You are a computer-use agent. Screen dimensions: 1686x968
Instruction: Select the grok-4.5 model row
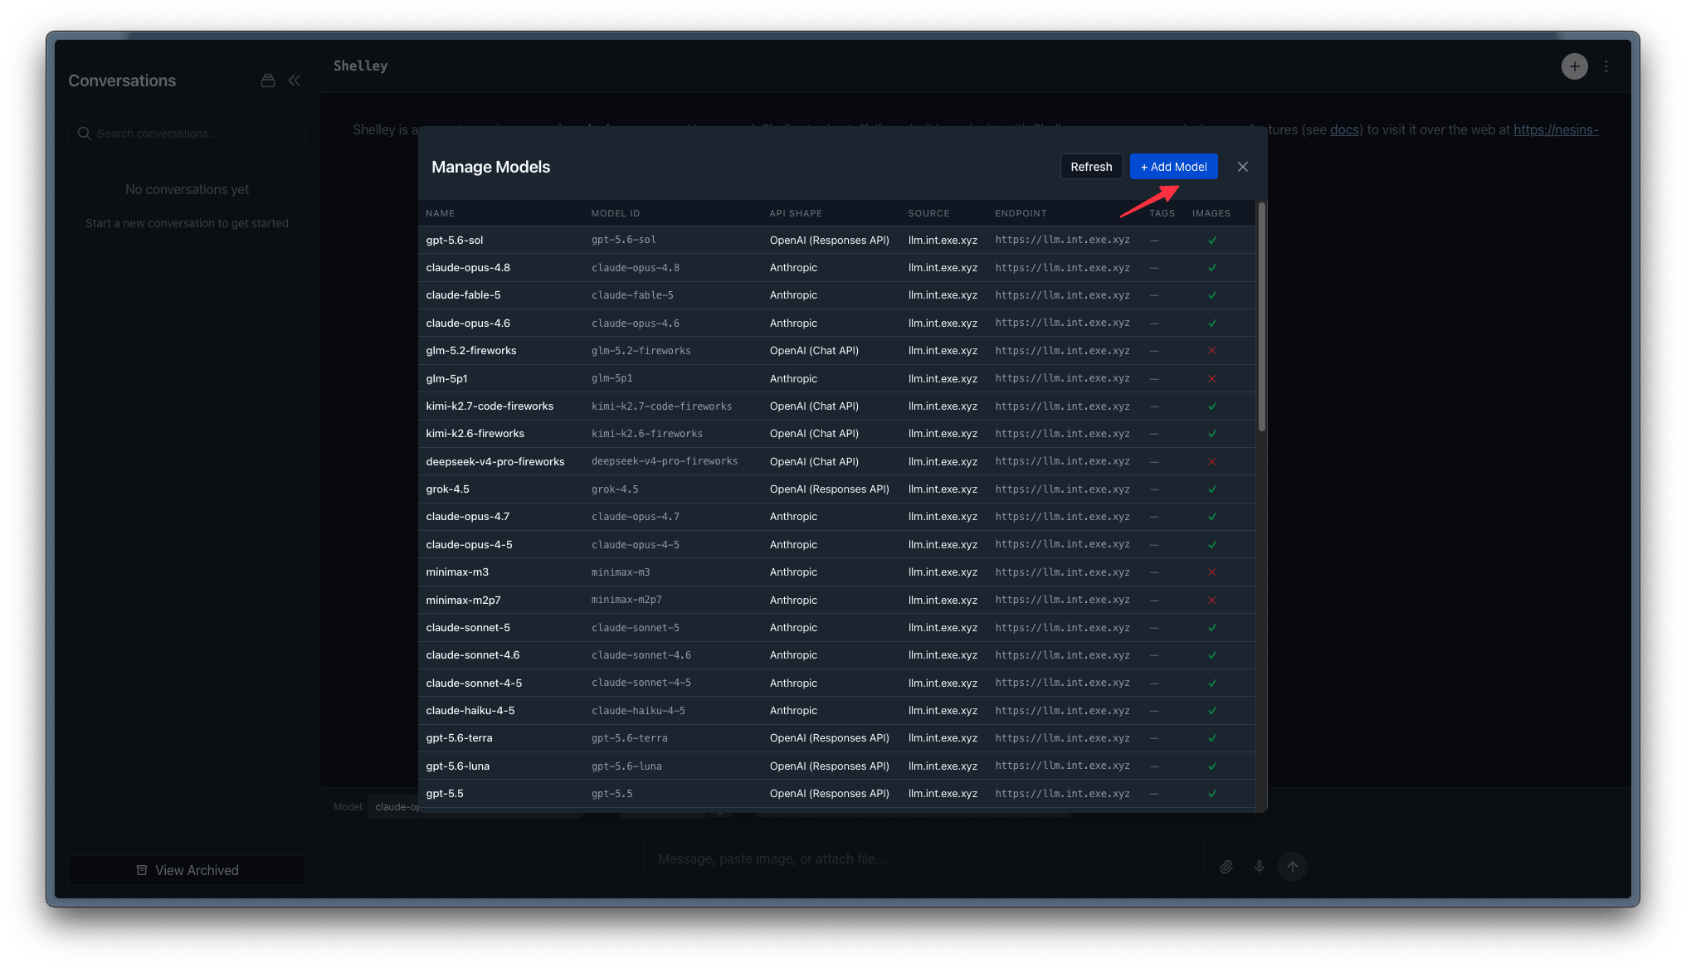[836, 489]
